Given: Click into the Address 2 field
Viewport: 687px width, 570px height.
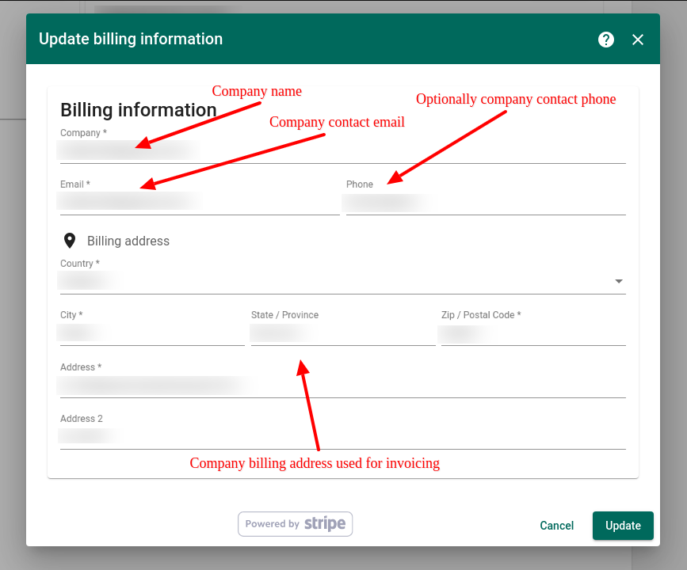Looking at the screenshot, I should pos(342,437).
